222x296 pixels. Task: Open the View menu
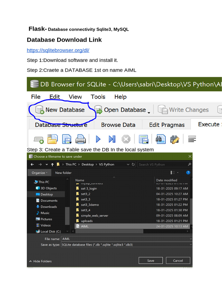[x=75, y=97]
